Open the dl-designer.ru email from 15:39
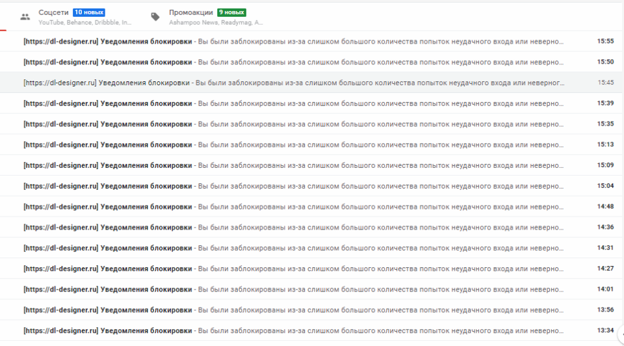 pos(292,103)
